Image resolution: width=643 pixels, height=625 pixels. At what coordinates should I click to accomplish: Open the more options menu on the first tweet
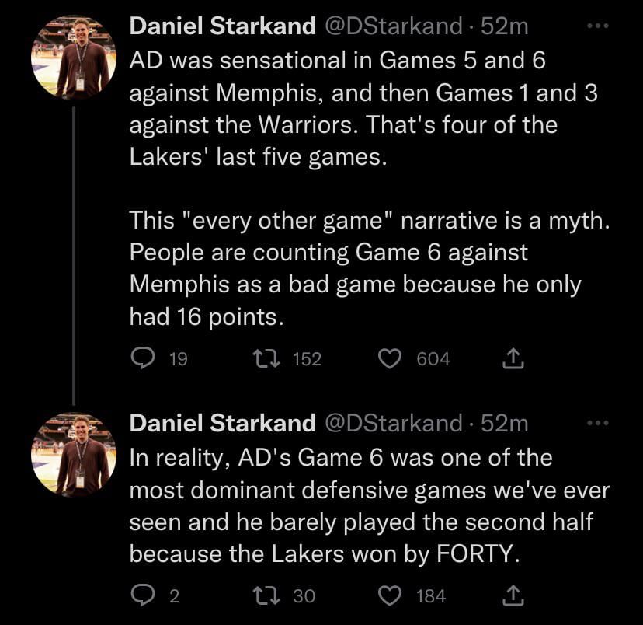598,25
